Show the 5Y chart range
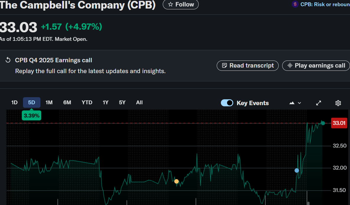 point(122,103)
